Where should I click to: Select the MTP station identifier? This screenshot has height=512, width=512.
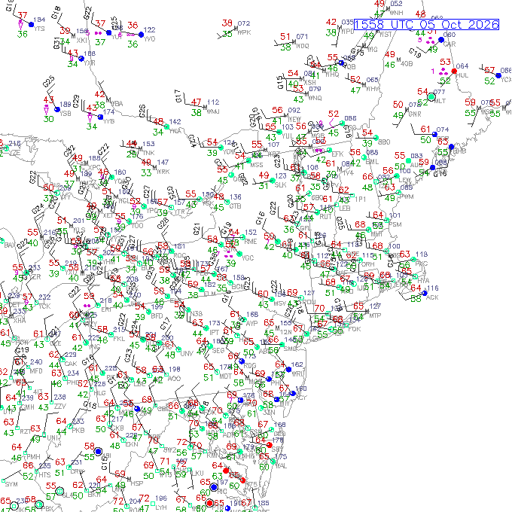click(x=374, y=315)
